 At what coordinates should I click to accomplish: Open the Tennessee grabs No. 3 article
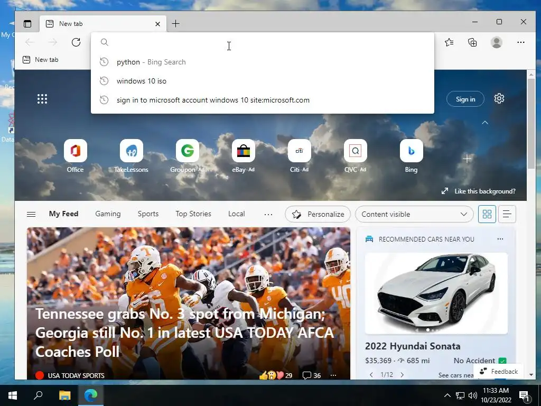coord(184,333)
